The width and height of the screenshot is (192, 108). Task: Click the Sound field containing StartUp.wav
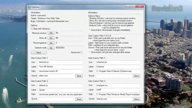point(114,99)
